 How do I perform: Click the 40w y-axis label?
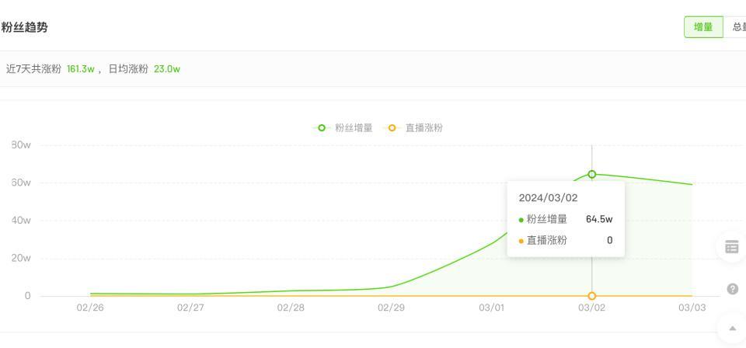21,220
